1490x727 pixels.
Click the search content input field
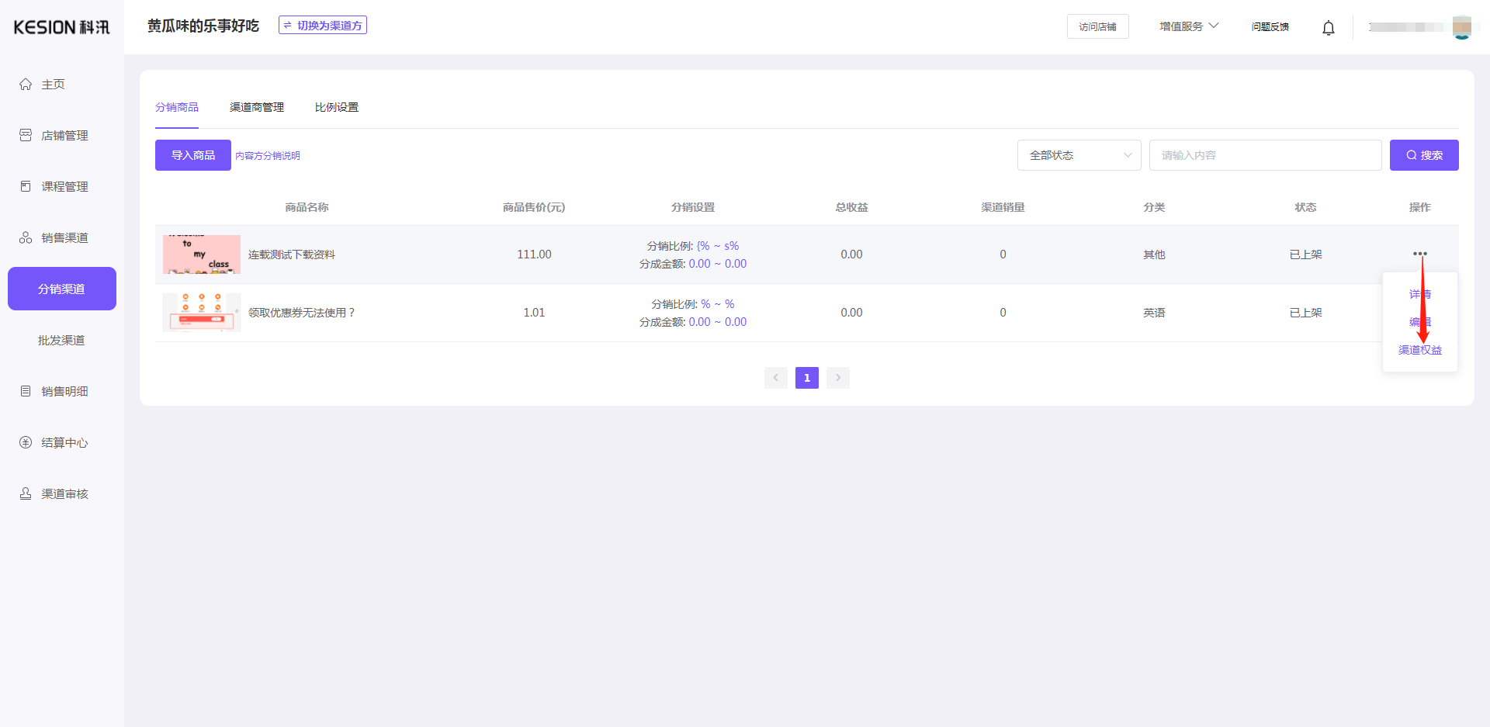[x=1265, y=155]
